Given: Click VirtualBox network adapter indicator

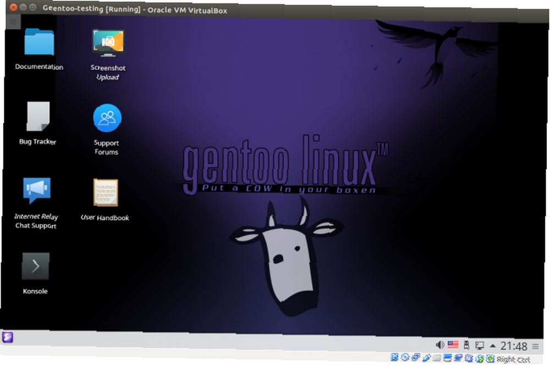Looking at the screenshot, I should pyautogui.click(x=416, y=358).
